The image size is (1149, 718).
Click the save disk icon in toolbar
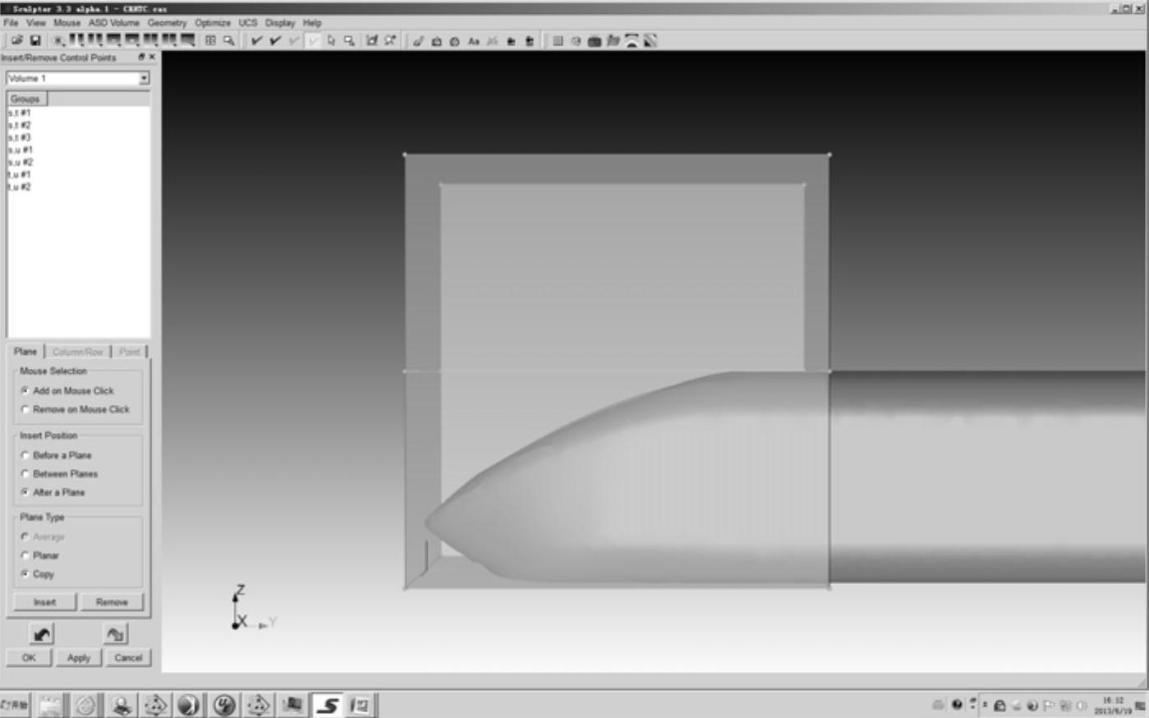(x=35, y=40)
